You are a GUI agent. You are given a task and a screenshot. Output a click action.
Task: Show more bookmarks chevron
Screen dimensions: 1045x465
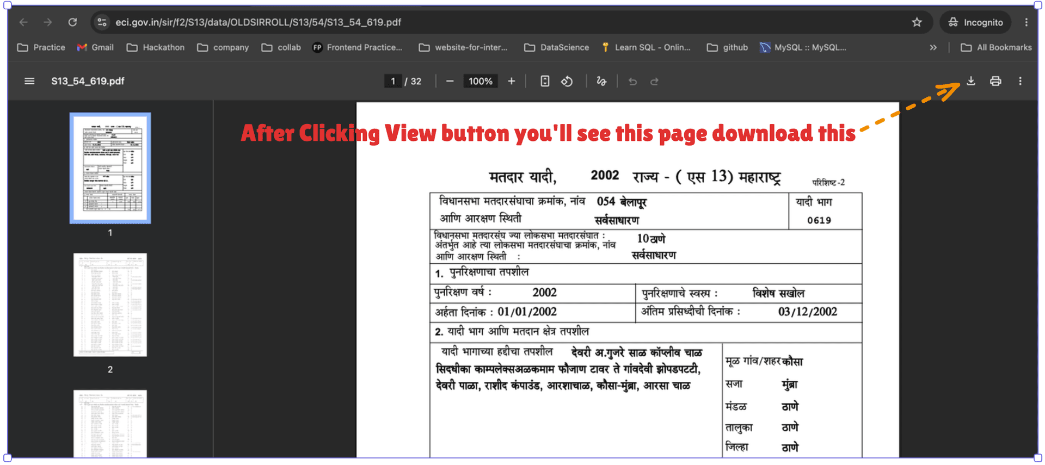[933, 47]
